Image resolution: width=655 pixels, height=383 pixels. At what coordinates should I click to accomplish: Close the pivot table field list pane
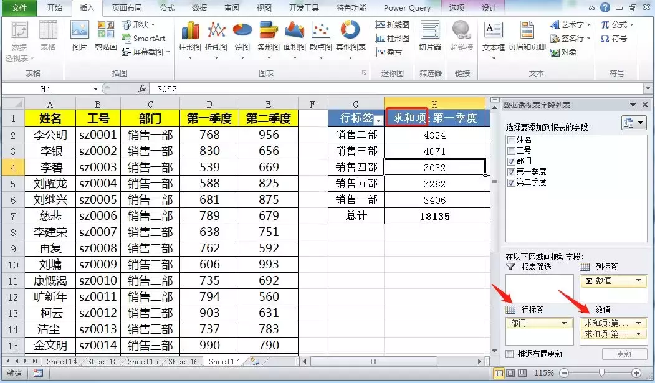[x=645, y=105]
